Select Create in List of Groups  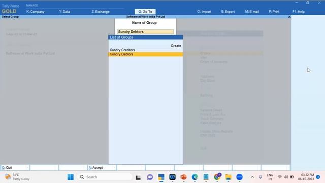click(x=176, y=46)
